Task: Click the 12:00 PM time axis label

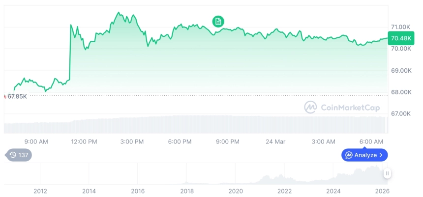Action: (x=85, y=141)
